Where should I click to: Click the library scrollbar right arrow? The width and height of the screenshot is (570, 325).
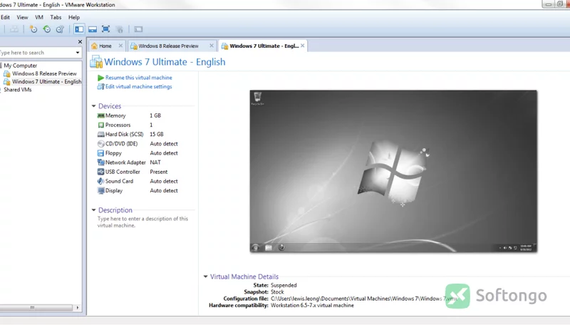pos(78,308)
